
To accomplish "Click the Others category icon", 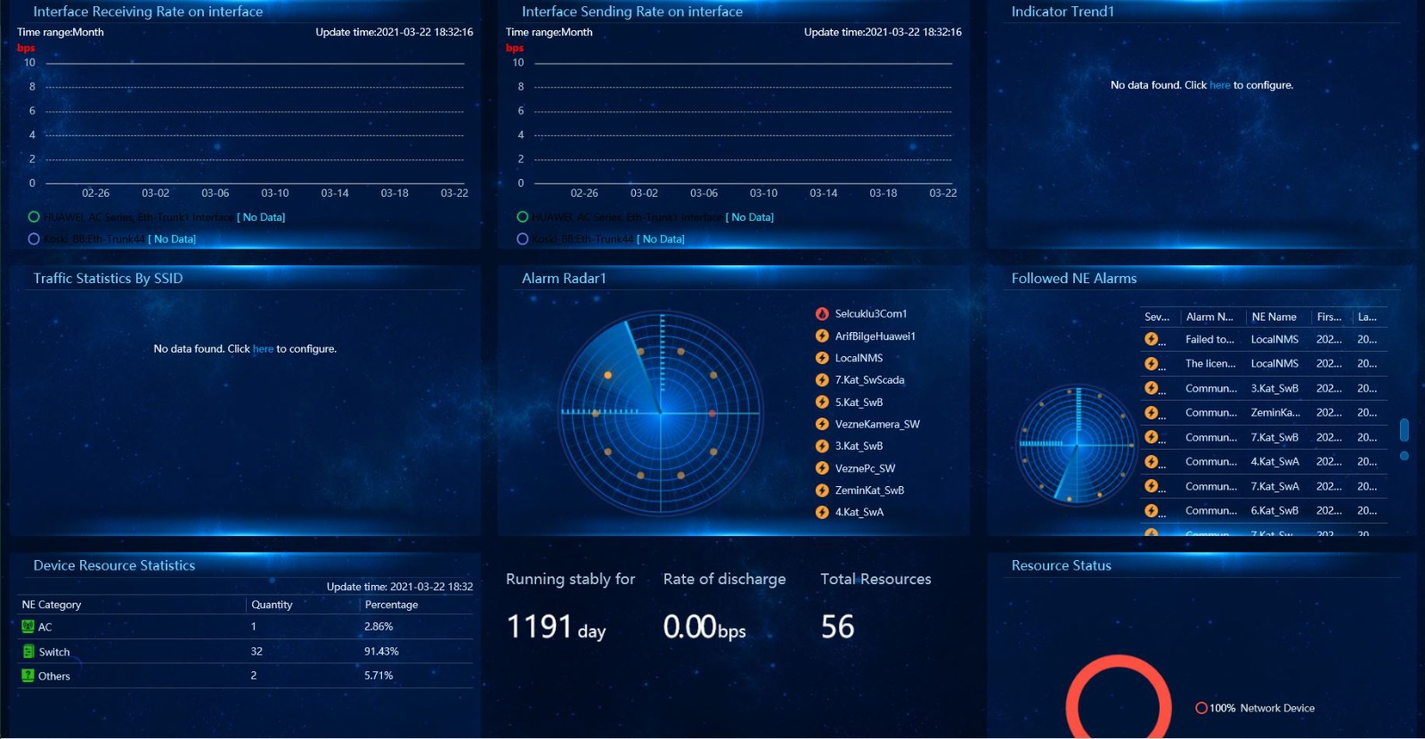I will click(28, 676).
